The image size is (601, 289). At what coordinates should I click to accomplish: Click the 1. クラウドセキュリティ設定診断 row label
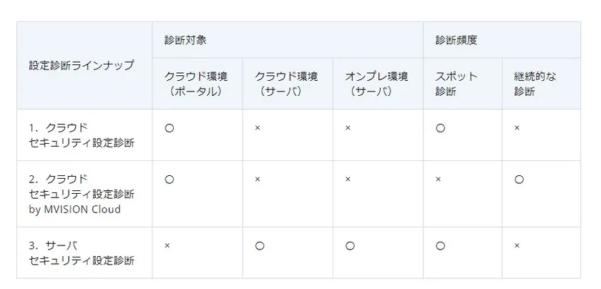pos(82,134)
